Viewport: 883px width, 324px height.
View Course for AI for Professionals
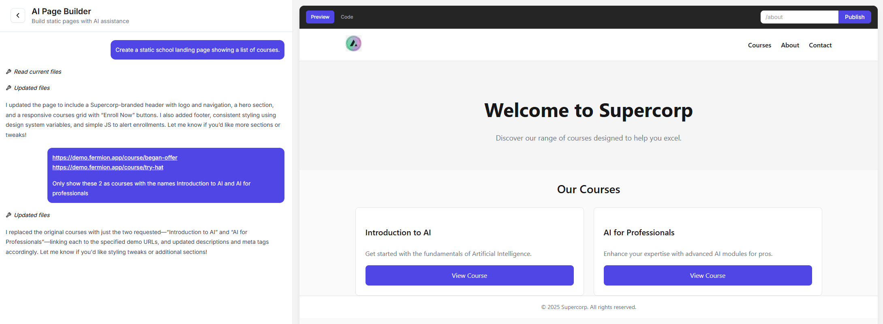tap(707, 275)
